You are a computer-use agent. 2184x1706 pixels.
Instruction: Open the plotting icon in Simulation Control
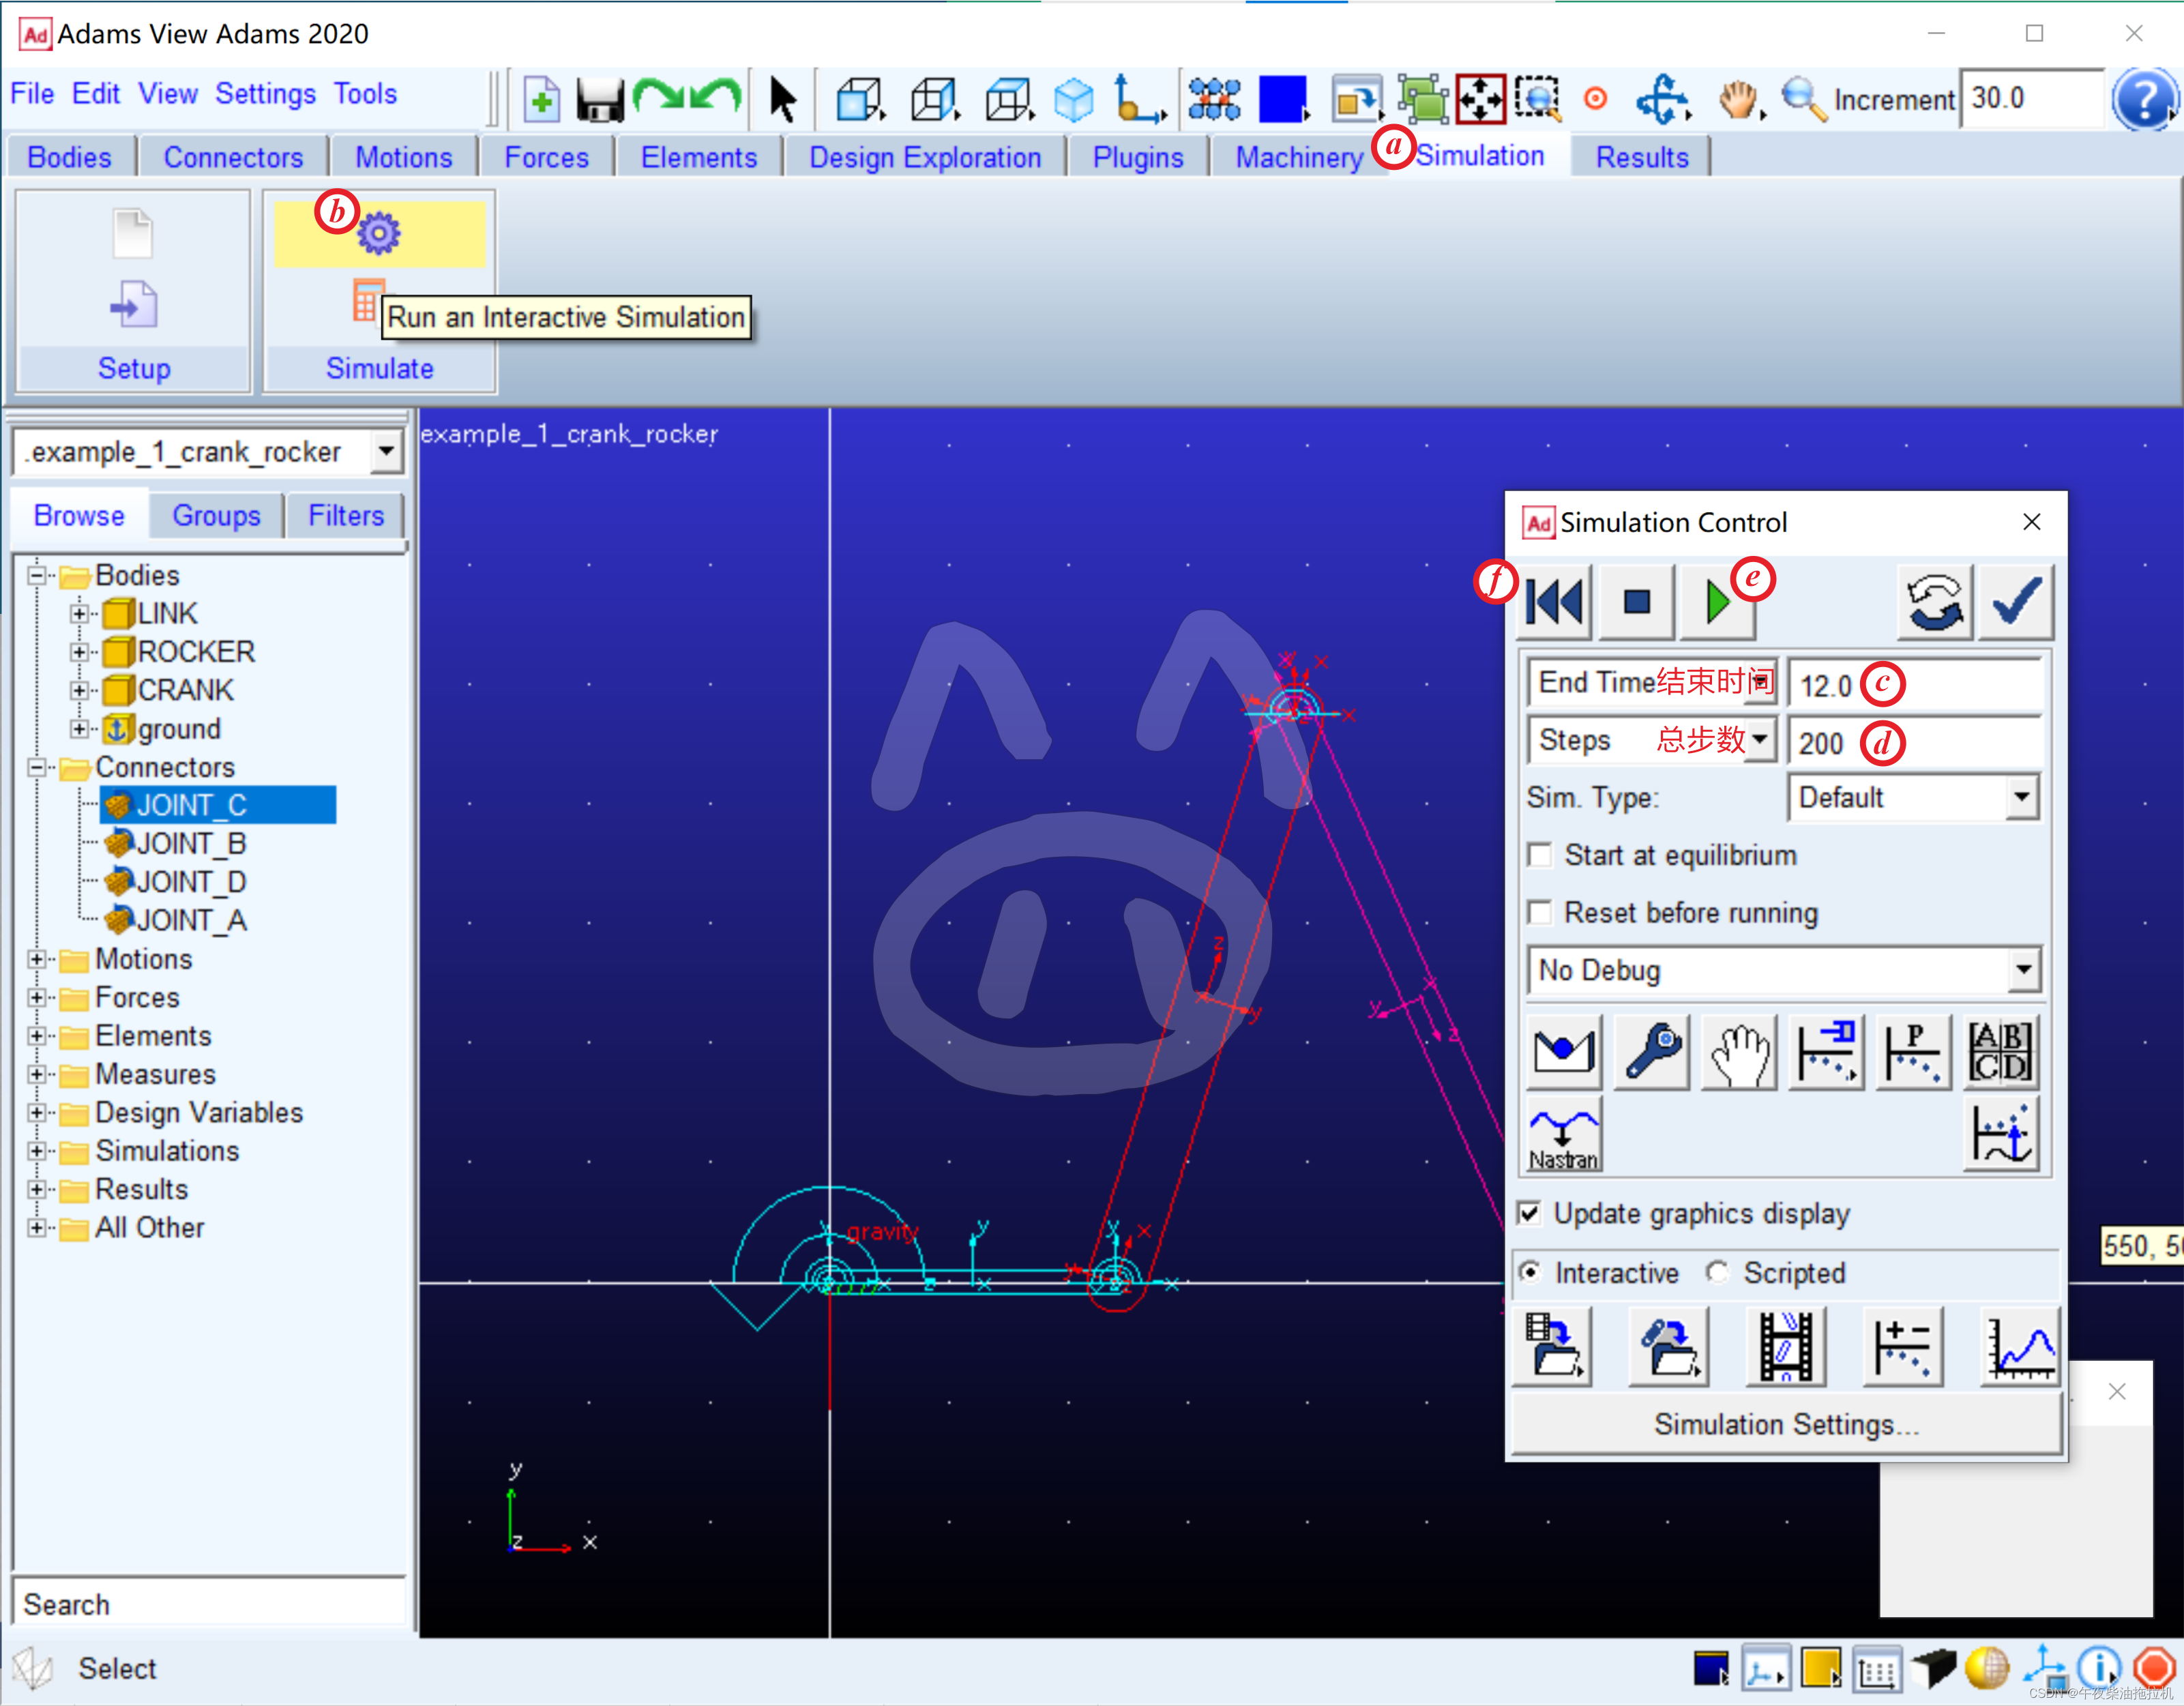tap(2019, 1347)
